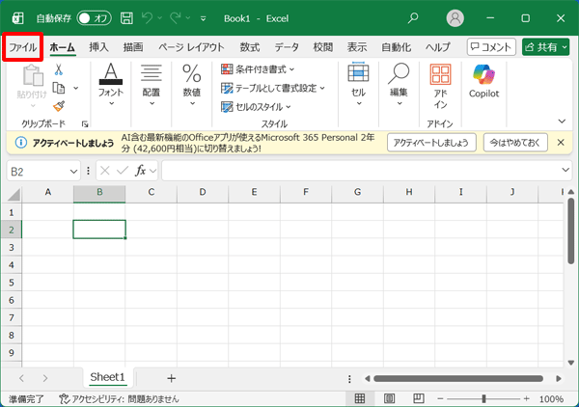Dismiss banner with 今はやめておく button
579x407 pixels.
515,143
